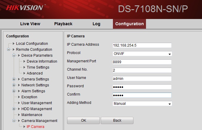Open Time Settings page

(38, 67)
